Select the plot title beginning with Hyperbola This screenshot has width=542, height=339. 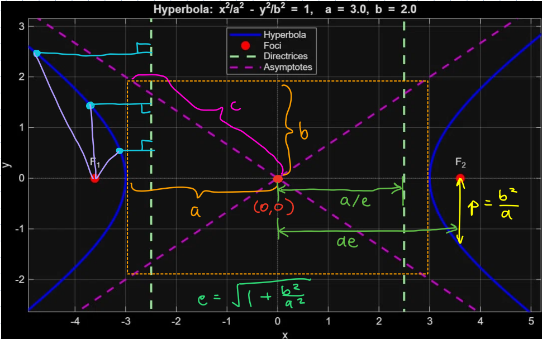click(x=285, y=9)
